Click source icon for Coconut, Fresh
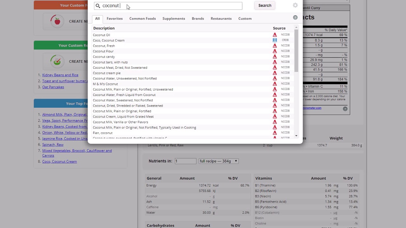This screenshot has height=228, width=406. tap(275, 46)
